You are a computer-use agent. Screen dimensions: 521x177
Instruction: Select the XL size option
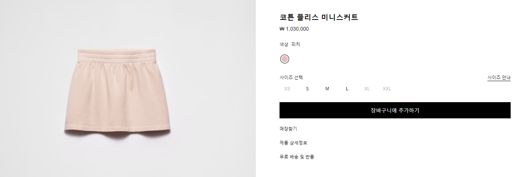367,89
